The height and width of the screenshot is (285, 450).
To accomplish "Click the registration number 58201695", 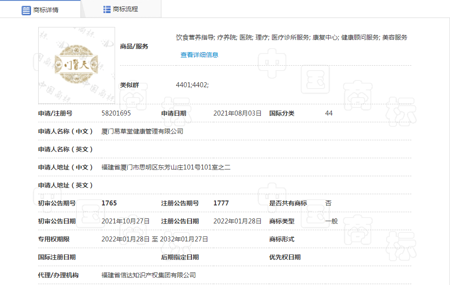I will pyautogui.click(x=116, y=113).
